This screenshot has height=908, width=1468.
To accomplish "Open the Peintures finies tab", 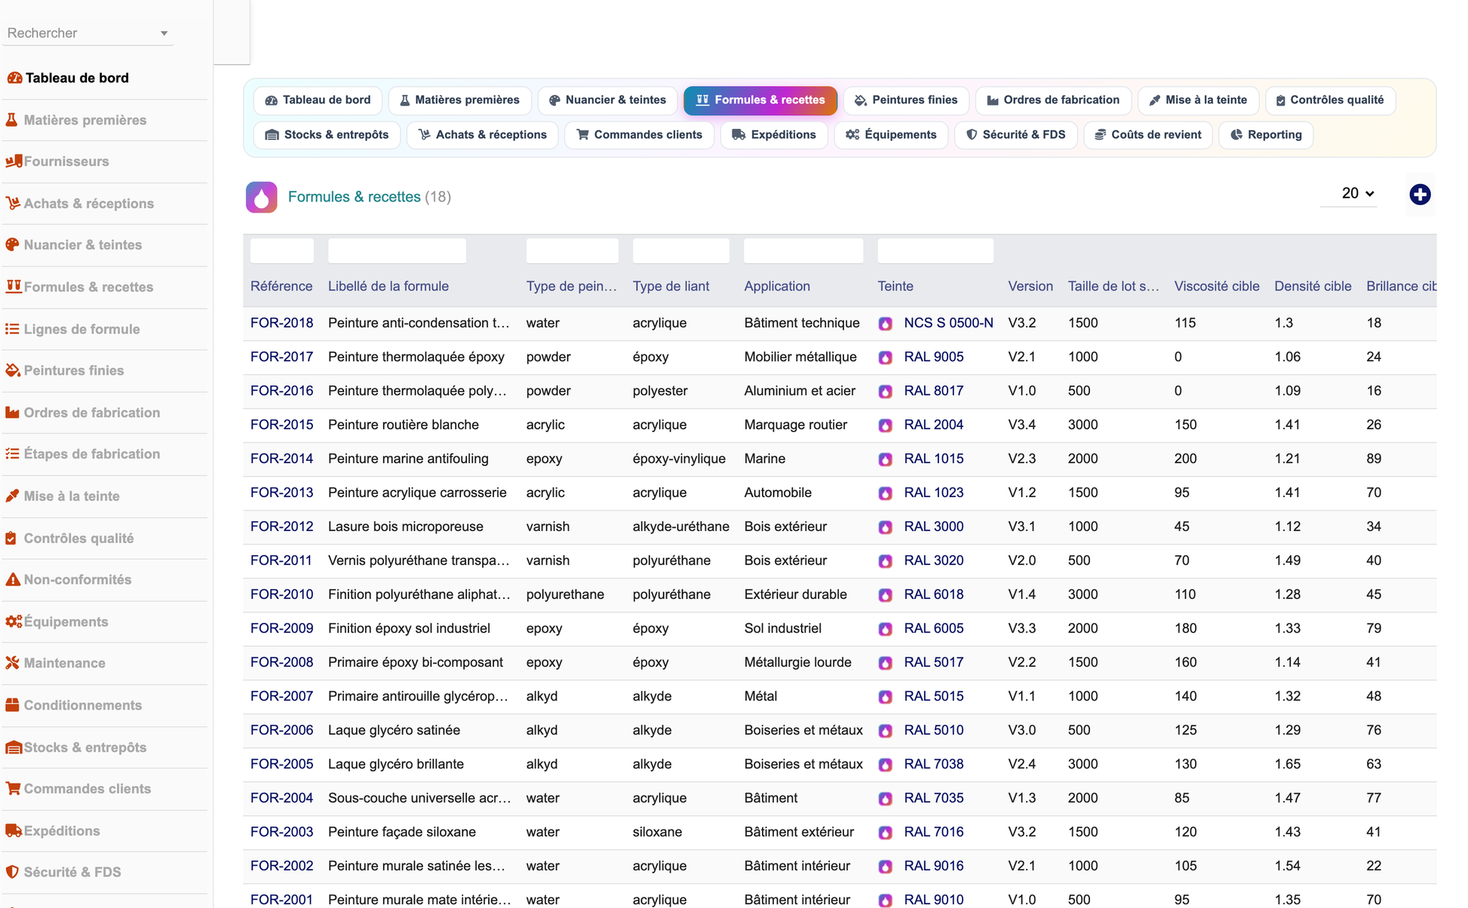I will (x=906, y=100).
